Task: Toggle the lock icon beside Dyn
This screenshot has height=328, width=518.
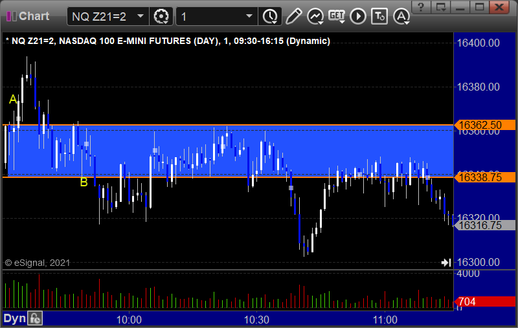Action: point(35,319)
